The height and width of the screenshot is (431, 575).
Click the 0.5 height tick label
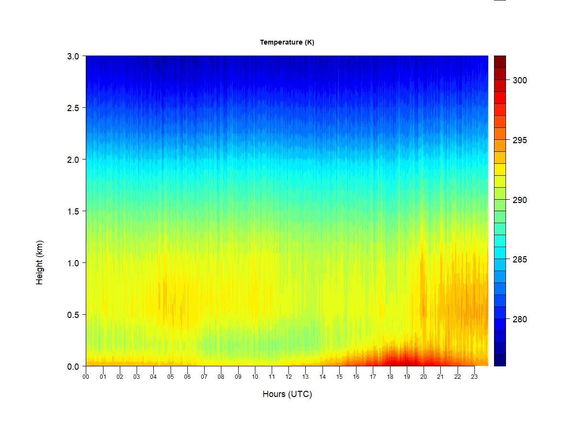(73, 315)
